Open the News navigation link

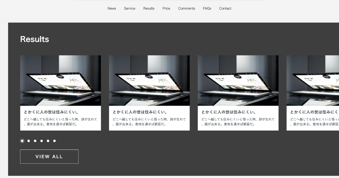tap(112, 8)
